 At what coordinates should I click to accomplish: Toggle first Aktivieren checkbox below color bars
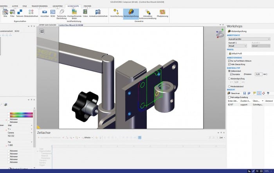[x=9, y=119]
